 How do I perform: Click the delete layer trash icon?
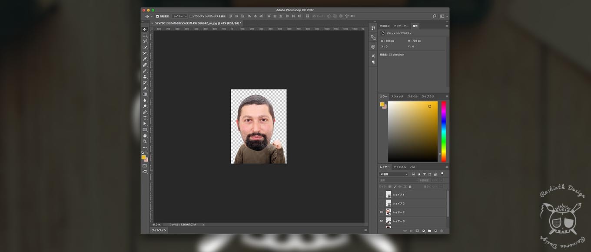(442, 231)
